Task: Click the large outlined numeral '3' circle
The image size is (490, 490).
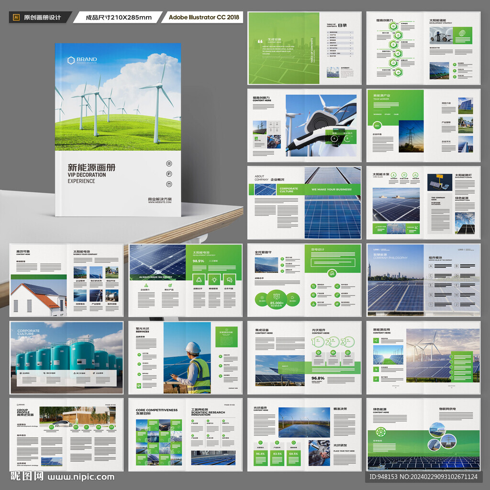Action: 347,342
